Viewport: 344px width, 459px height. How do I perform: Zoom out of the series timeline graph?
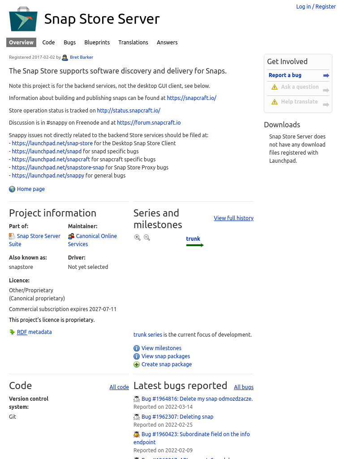147,238
